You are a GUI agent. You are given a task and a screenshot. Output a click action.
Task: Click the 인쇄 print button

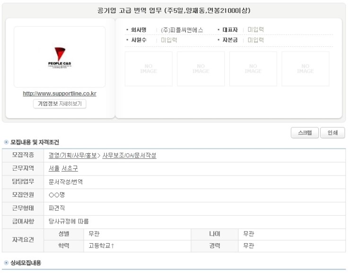(x=332, y=133)
